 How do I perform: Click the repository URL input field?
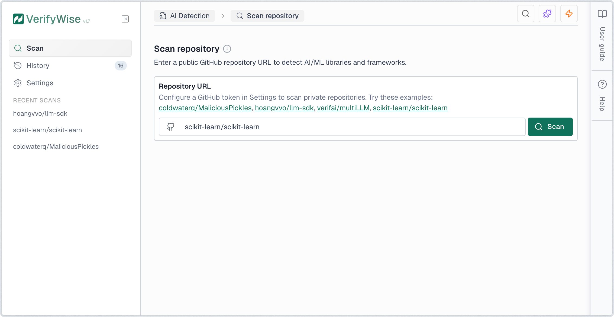tap(325, 127)
